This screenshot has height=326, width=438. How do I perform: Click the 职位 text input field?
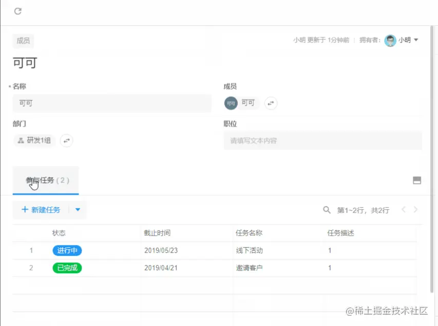tap(323, 140)
